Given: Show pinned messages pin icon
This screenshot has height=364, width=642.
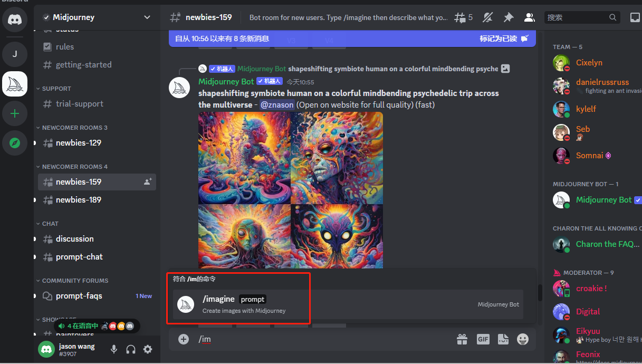Looking at the screenshot, I should coord(509,17).
